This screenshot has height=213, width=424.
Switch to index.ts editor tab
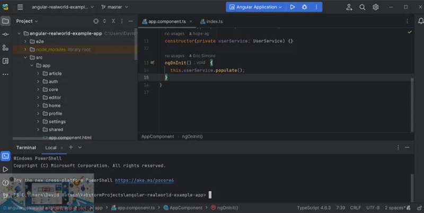click(x=211, y=21)
